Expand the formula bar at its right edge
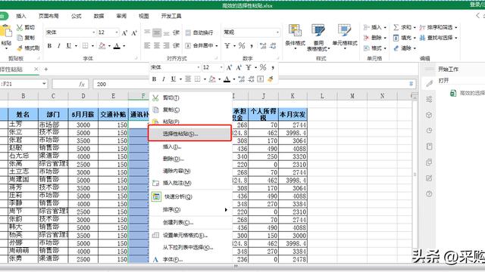The width and height of the screenshot is (485, 272). 411,84
